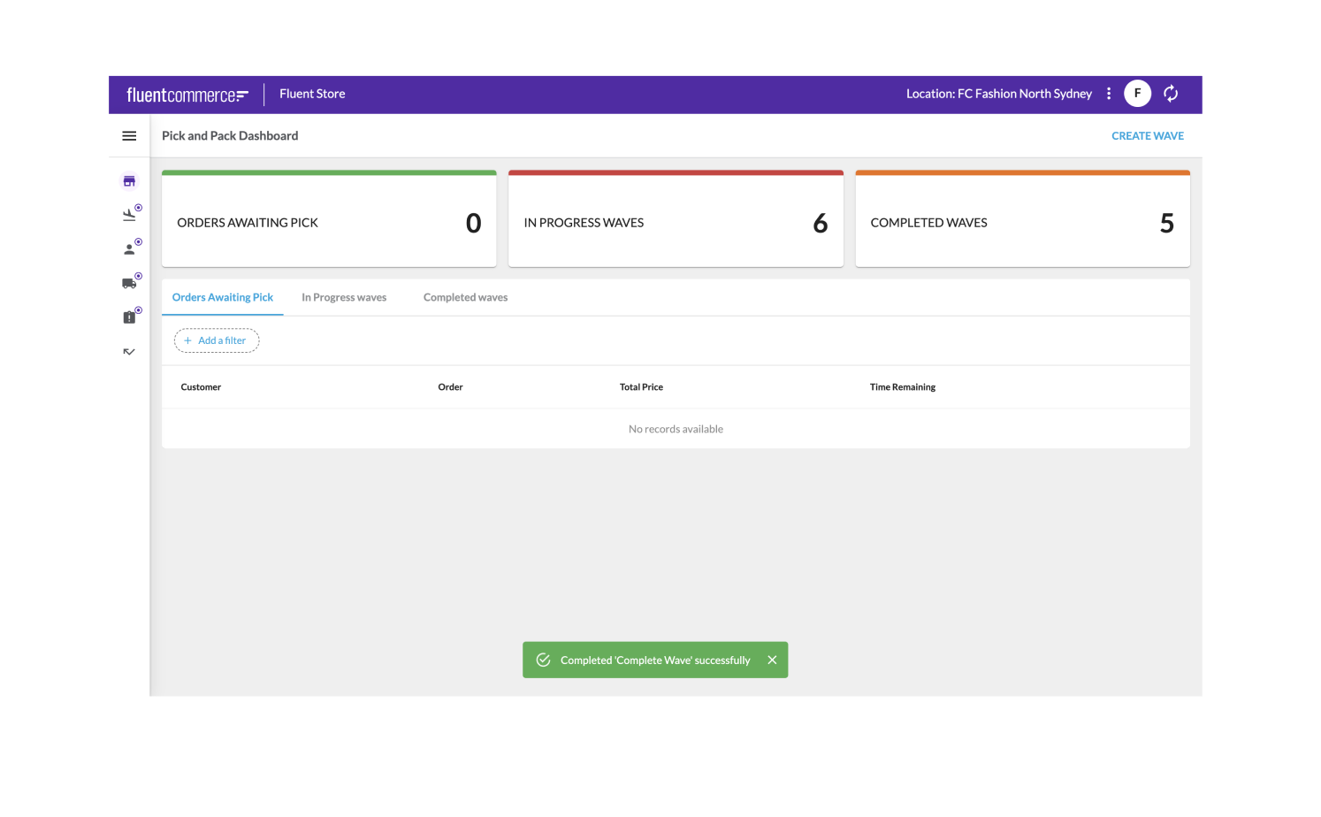Dismiss the success notification toast
This screenshot has height=817, width=1321.
[772, 660]
